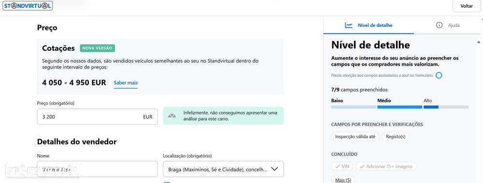Click the chart icon beside Nível de detalhe

tap(348, 25)
